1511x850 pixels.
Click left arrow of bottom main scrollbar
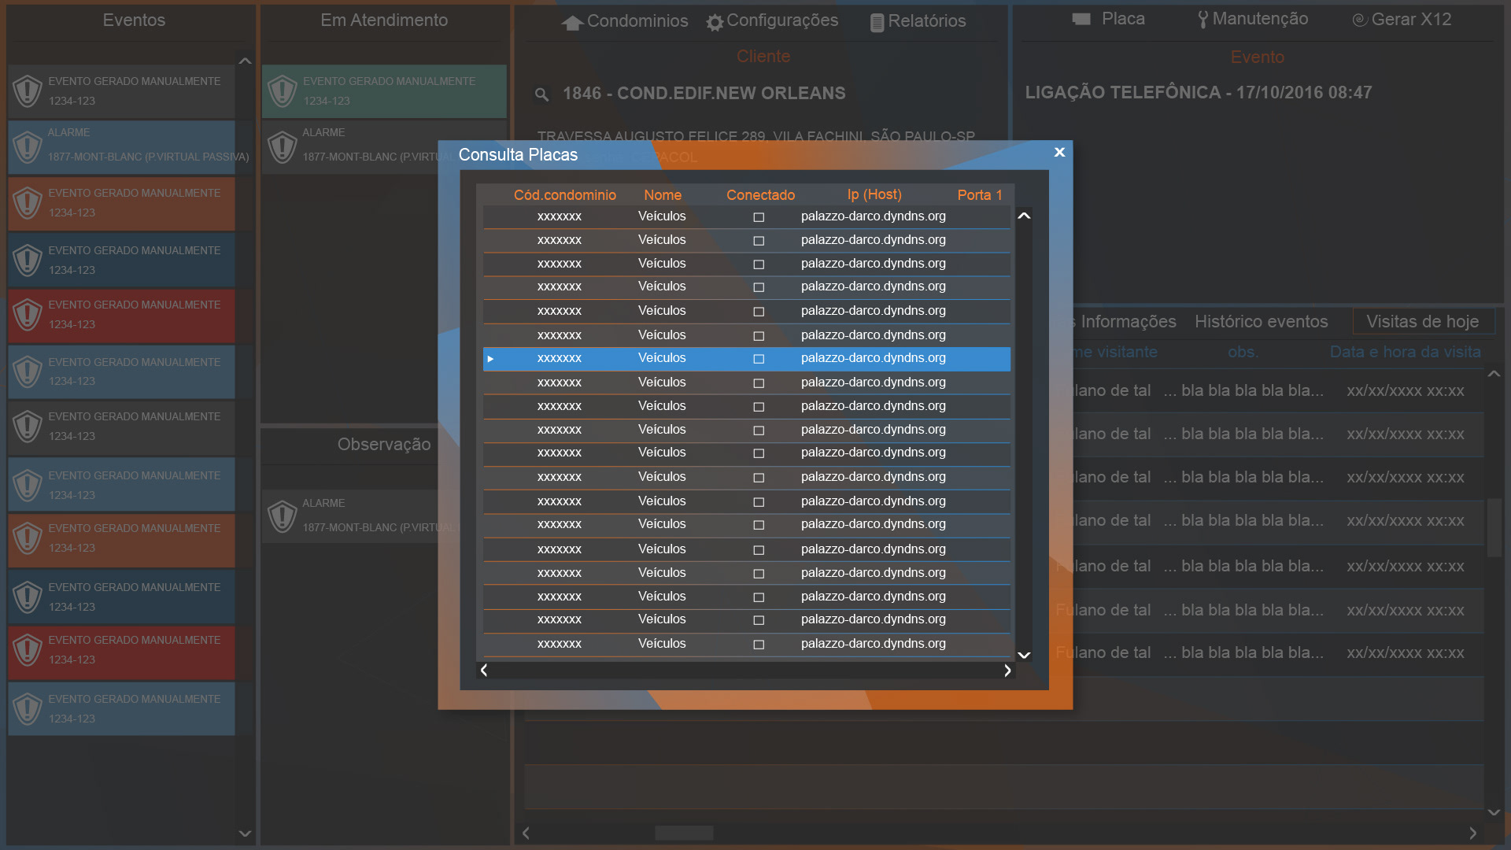[526, 833]
